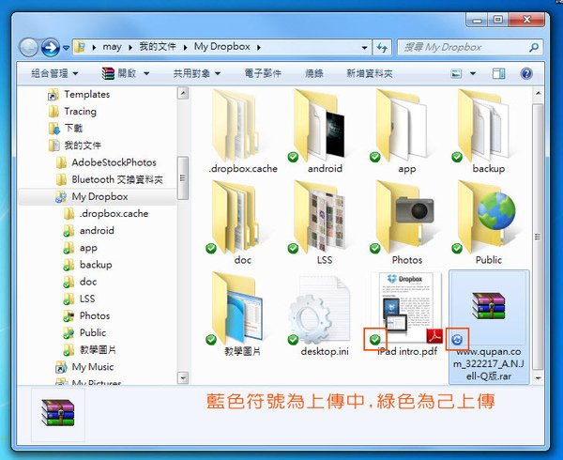This screenshot has width=563, height=460.
Task: Open the LSS folder in file view
Action: [319, 217]
